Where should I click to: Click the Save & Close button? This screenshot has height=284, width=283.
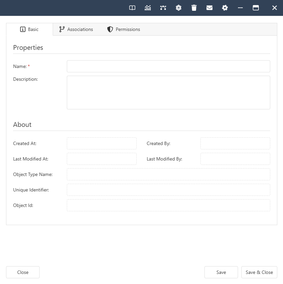(259, 272)
